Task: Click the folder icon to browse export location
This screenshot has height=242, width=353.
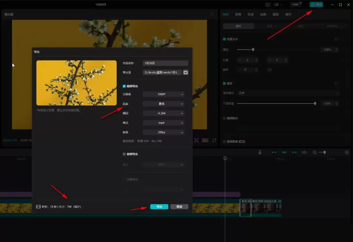Action: 186,73
